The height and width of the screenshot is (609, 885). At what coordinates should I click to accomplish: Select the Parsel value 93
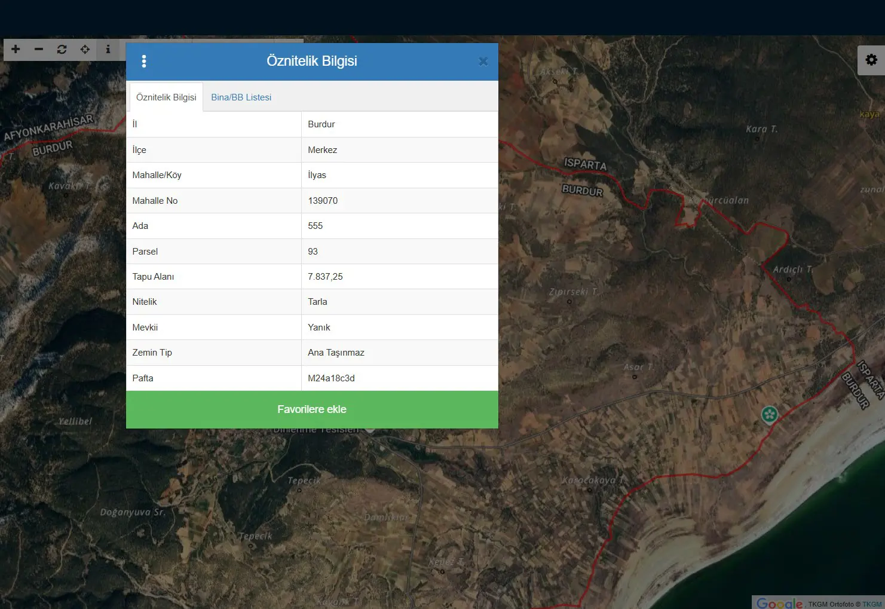coord(313,252)
